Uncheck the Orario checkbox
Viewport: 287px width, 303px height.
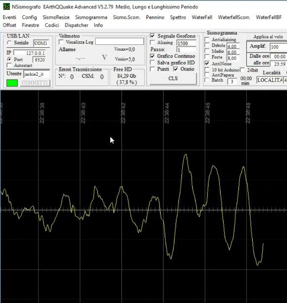click(x=175, y=69)
